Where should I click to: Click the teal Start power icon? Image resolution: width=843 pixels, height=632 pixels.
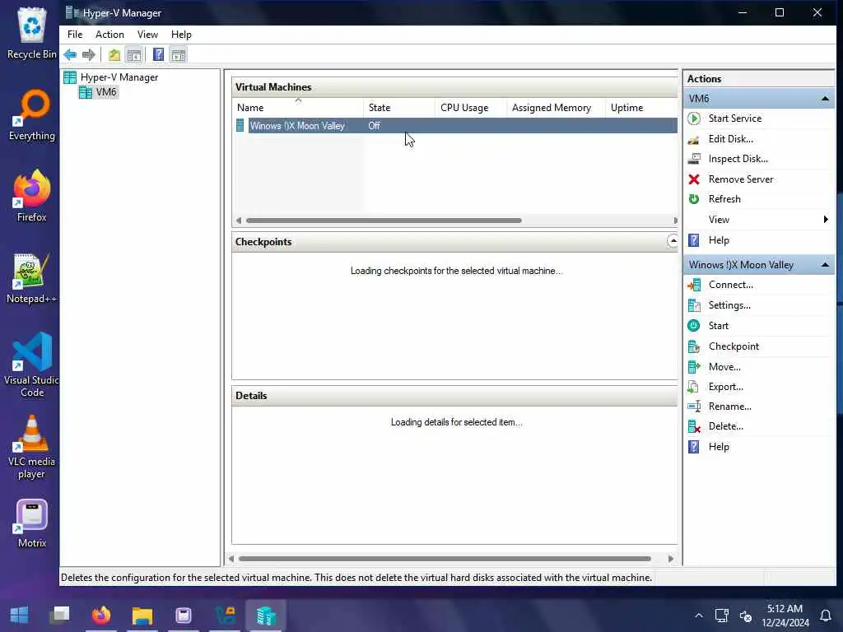(x=693, y=326)
